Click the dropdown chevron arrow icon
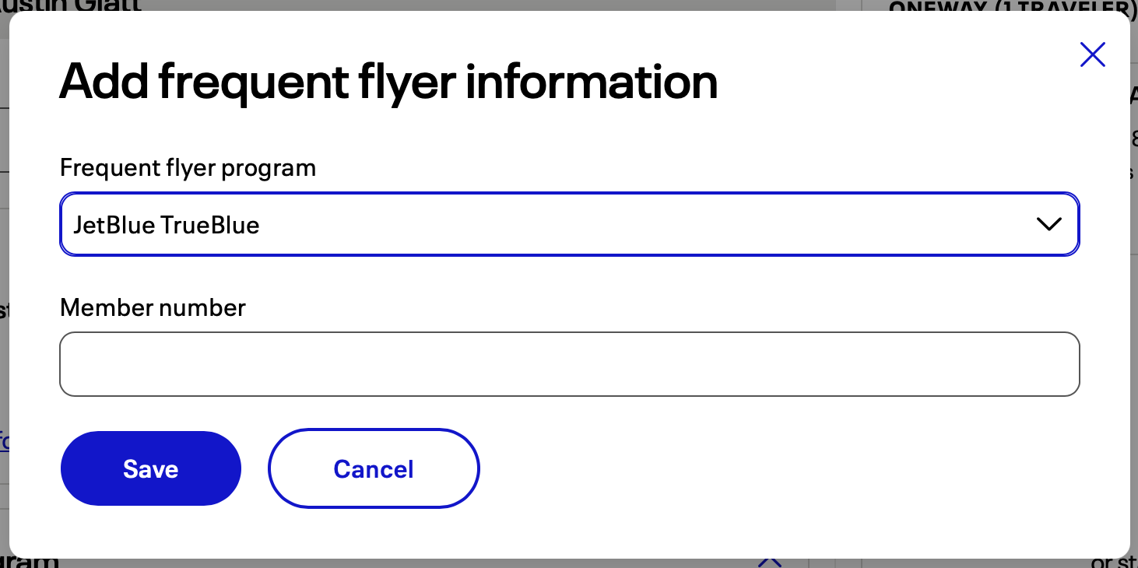Image resolution: width=1138 pixels, height=568 pixels. point(1049,224)
